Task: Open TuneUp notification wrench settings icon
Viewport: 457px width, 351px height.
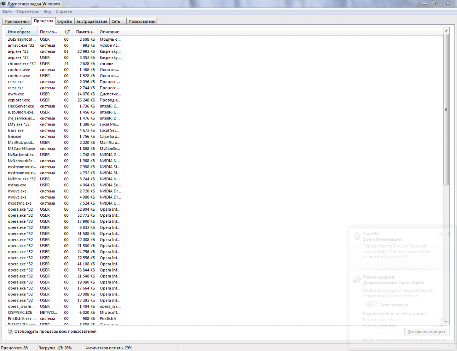Action: click(441, 234)
